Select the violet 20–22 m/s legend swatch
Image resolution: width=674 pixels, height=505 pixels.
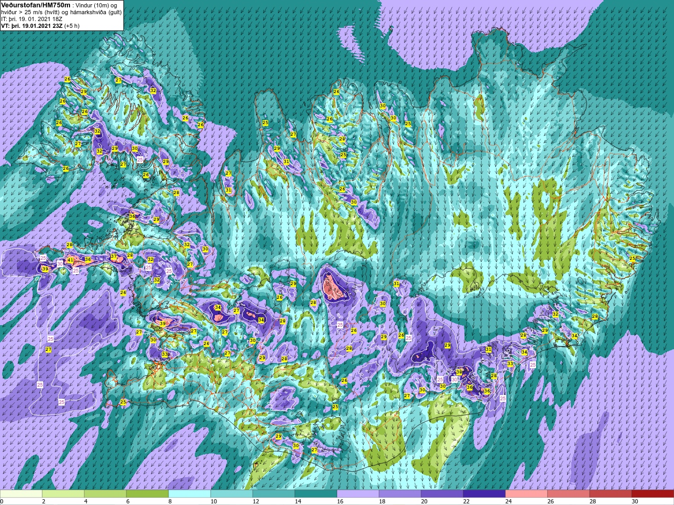pyautogui.click(x=442, y=494)
